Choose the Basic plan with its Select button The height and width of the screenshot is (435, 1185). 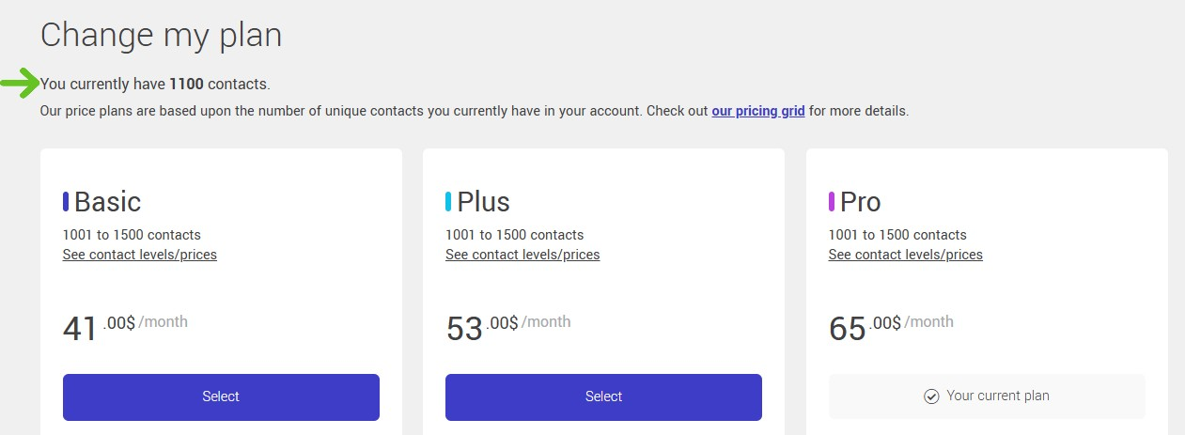221,396
